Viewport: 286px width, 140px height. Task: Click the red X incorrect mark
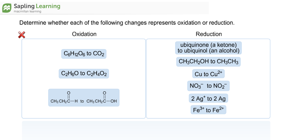tap(22, 35)
